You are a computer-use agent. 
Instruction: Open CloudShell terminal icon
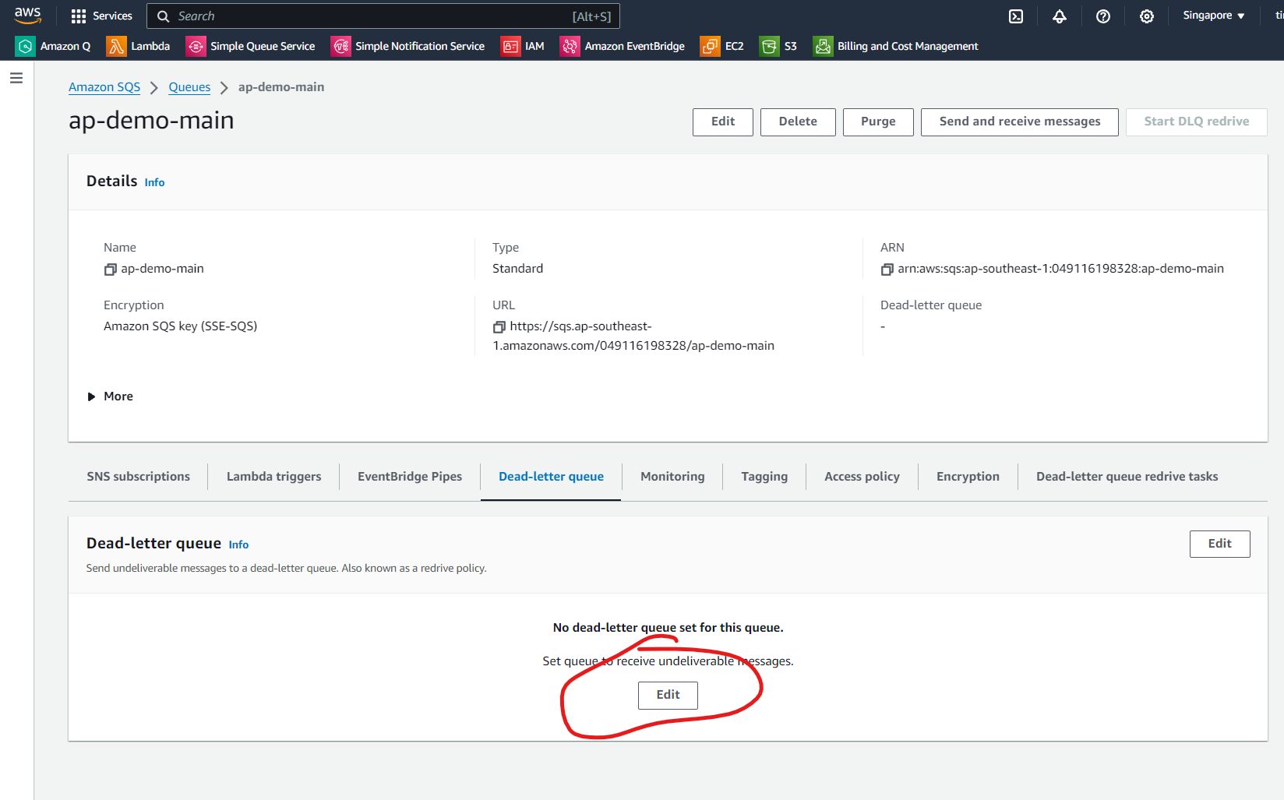coord(1016,16)
